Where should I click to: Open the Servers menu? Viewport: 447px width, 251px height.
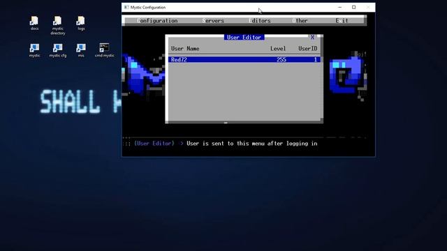[213, 21]
